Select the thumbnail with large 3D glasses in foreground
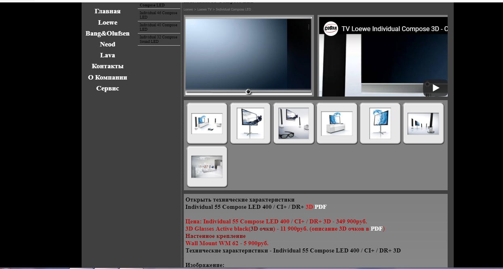Screen dimensions: 503x269 pyautogui.click(x=294, y=123)
